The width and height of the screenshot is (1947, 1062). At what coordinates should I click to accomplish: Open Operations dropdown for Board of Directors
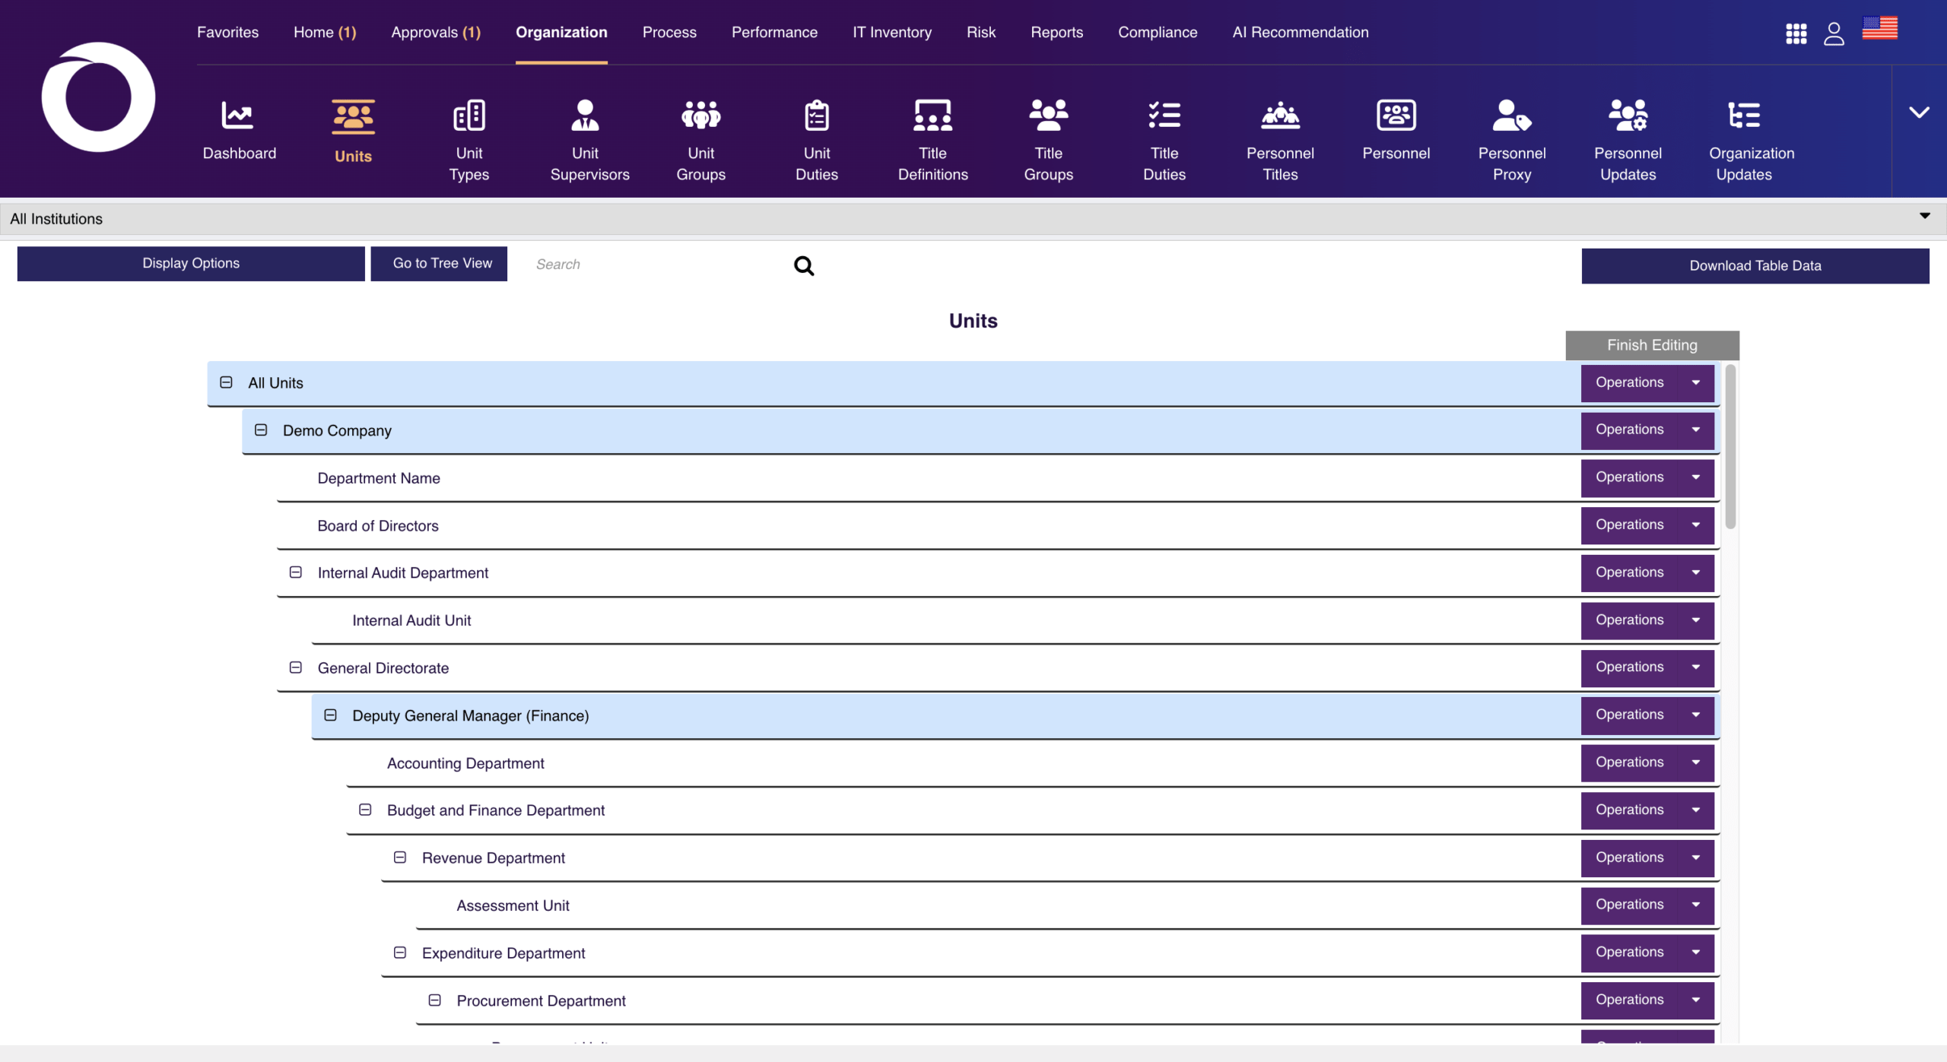(1647, 525)
